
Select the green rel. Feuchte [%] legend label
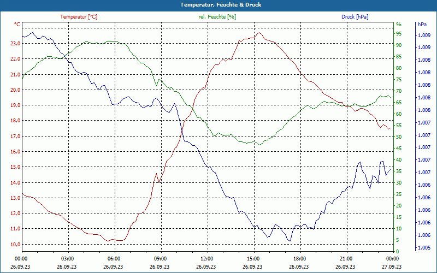217,17
